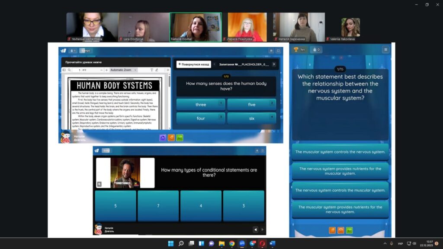Open Google Chrome from the taskbar
The image size is (443, 249).
pos(232,243)
